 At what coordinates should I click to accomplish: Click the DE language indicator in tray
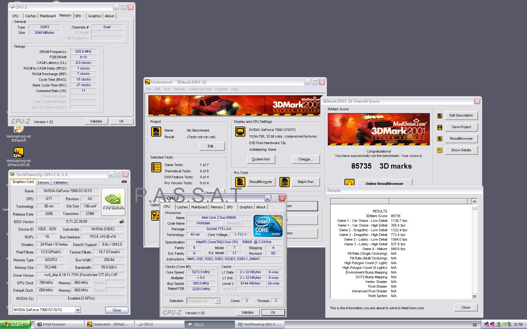[x=475, y=325]
